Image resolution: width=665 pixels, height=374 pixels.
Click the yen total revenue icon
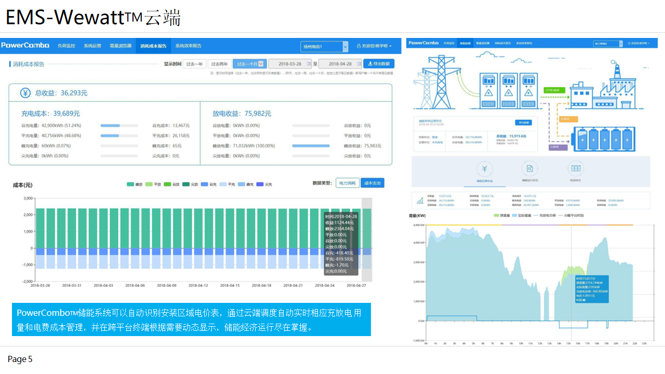tap(25, 93)
